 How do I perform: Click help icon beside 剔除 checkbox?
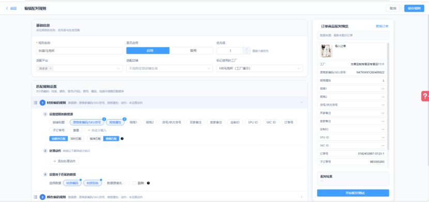tap(148, 183)
